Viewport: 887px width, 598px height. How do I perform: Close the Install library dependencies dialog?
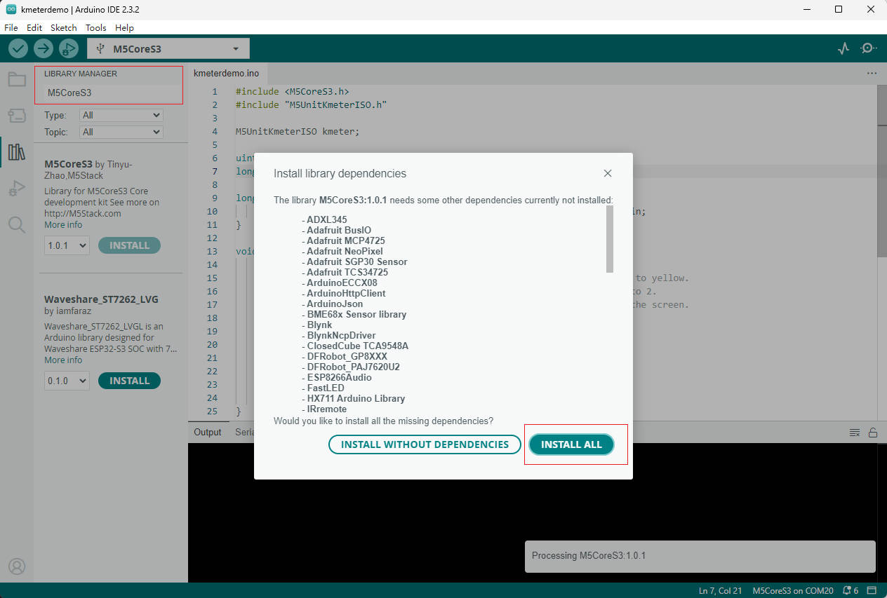(x=608, y=173)
